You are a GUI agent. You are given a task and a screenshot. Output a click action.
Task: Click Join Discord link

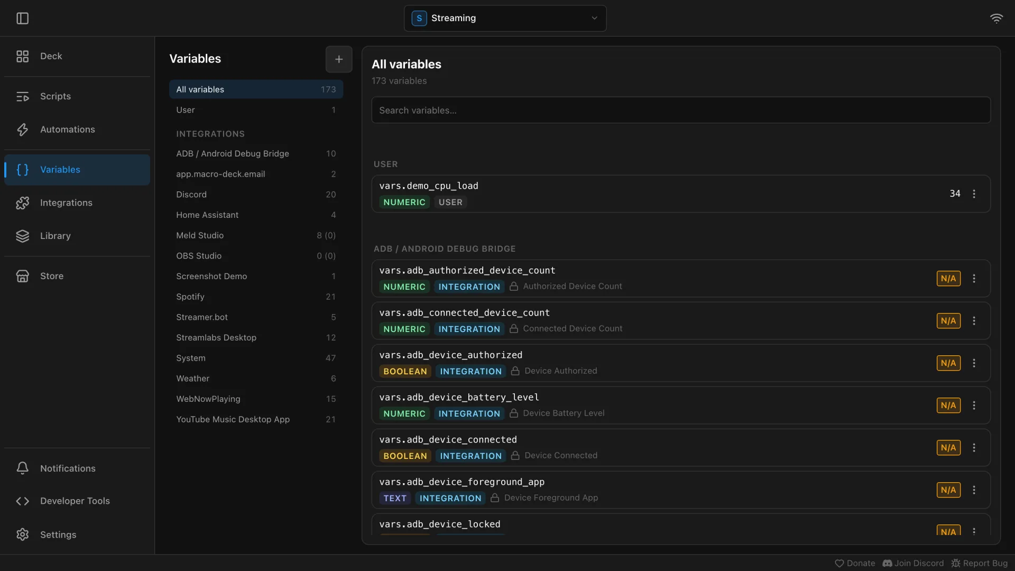pos(913,564)
